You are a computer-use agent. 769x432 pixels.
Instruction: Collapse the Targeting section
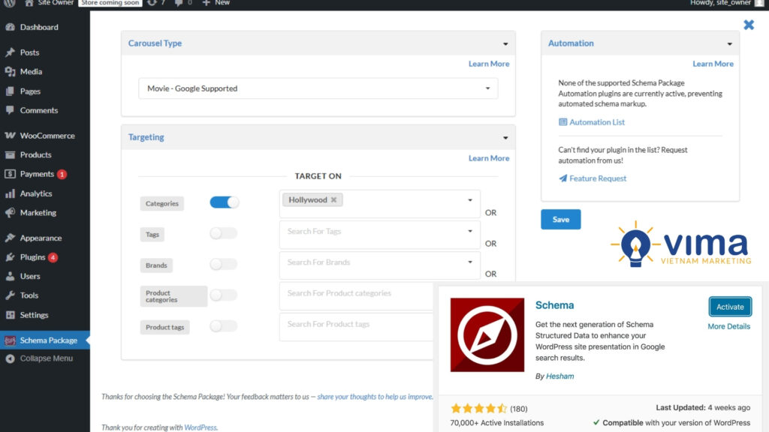pos(506,136)
